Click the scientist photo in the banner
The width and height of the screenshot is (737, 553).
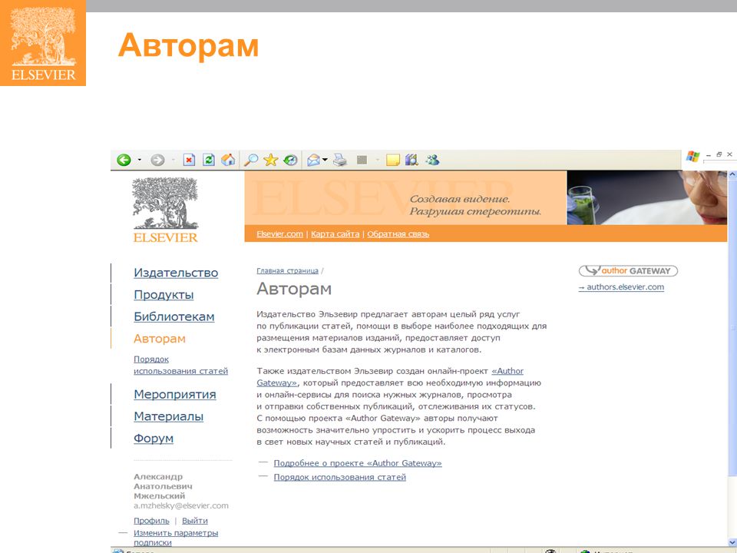[x=646, y=197]
